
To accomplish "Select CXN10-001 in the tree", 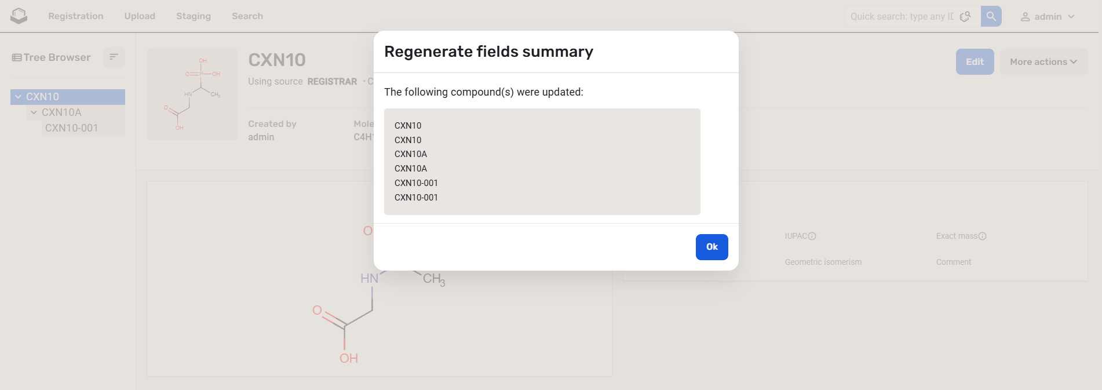I will [72, 128].
